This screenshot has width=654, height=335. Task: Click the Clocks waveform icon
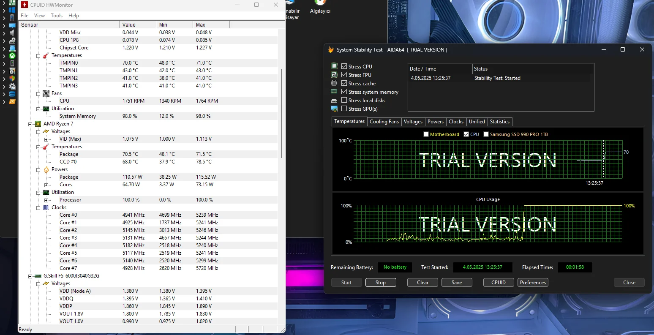pyautogui.click(x=46, y=207)
